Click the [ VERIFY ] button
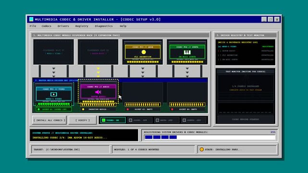The height and width of the screenshot is (173, 308). (83, 120)
